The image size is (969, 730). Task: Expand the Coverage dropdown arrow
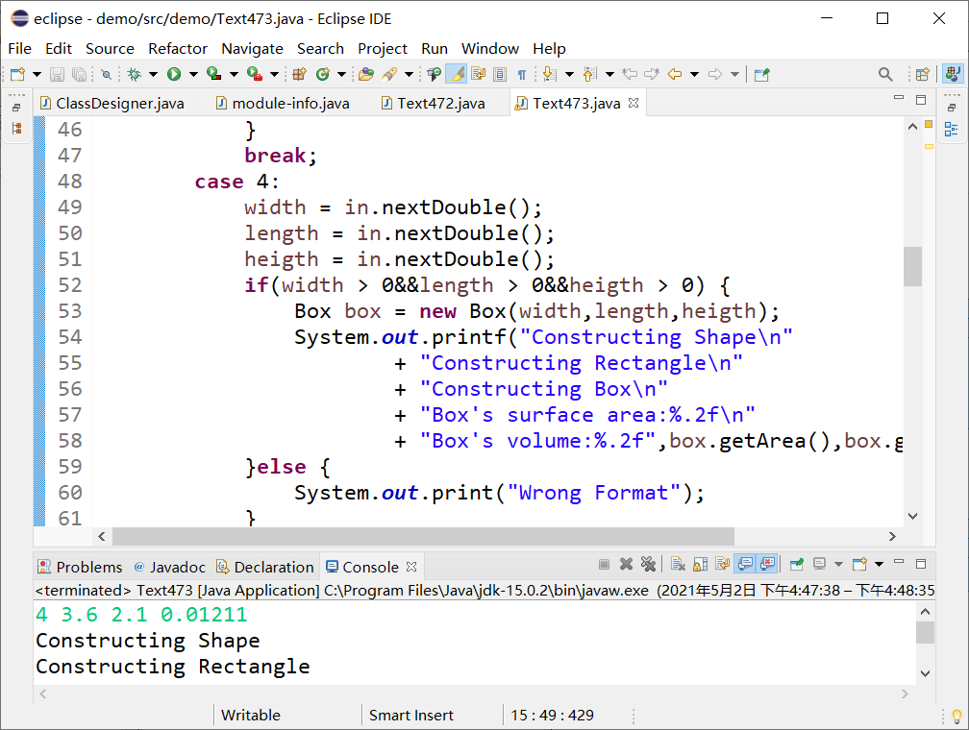tap(234, 75)
